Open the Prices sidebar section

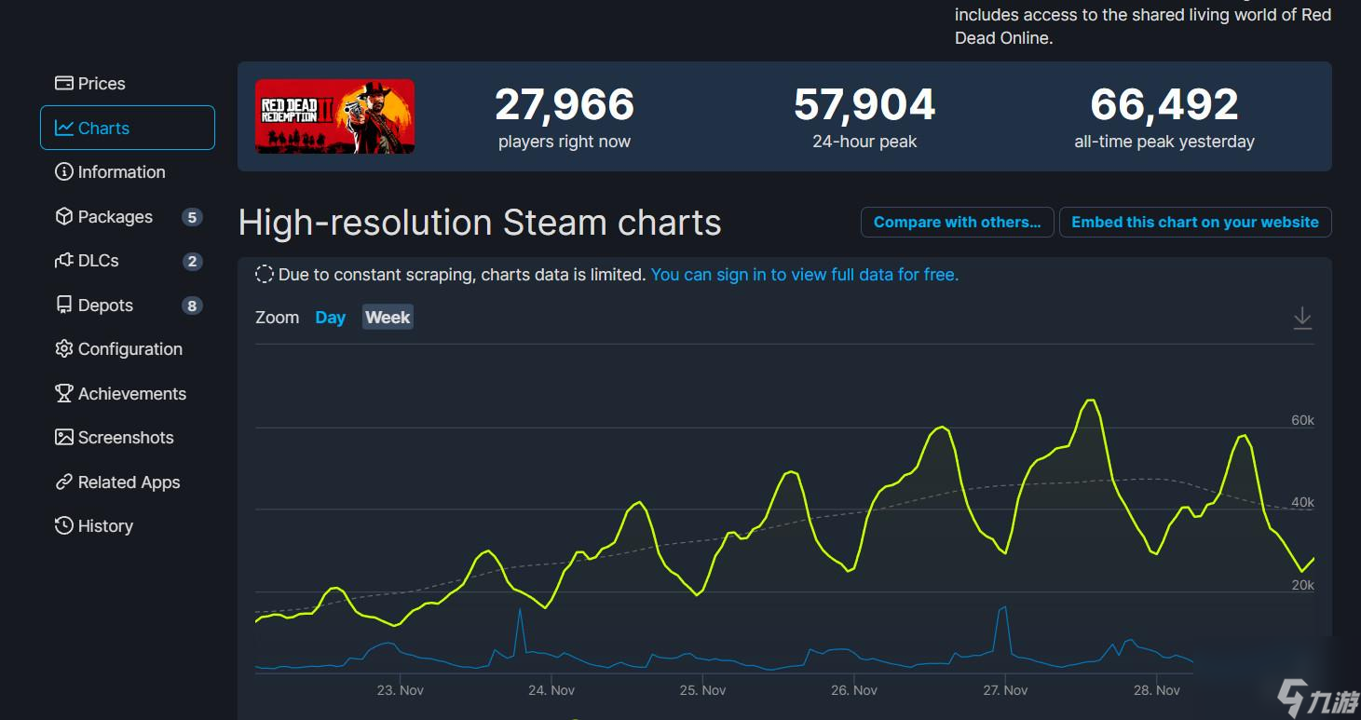click(x=128, y=84)
